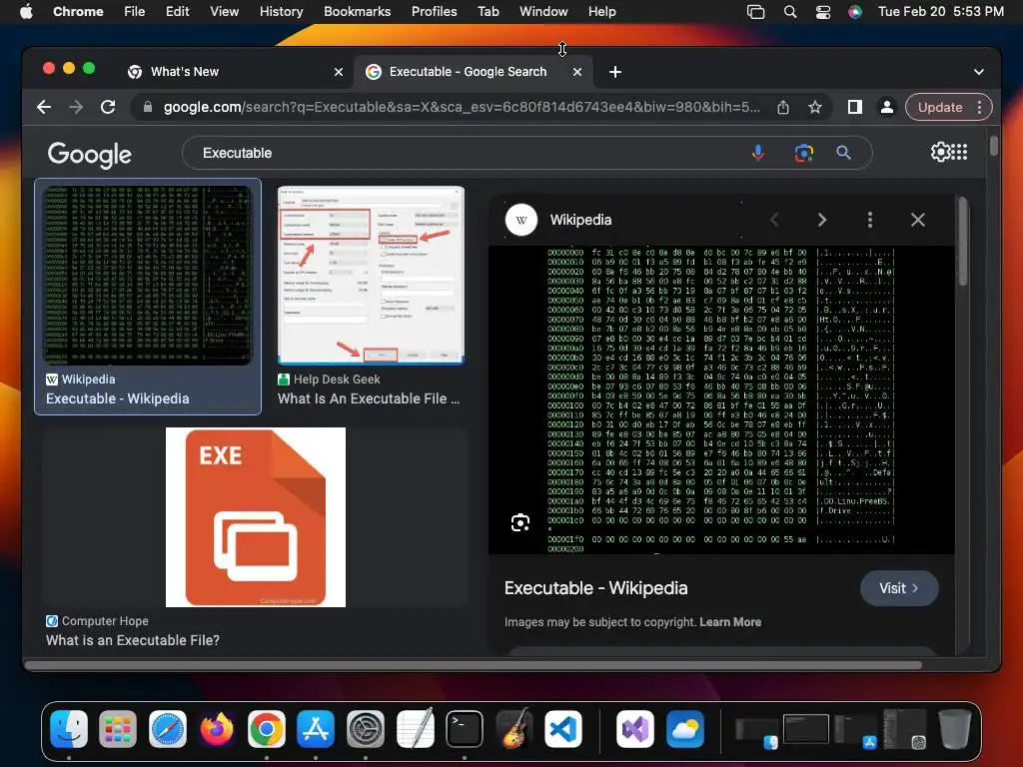The height and width of the screenshot is (767, 1023).
Task: Go back to previous page in Chrome
Action: point(44,107)
